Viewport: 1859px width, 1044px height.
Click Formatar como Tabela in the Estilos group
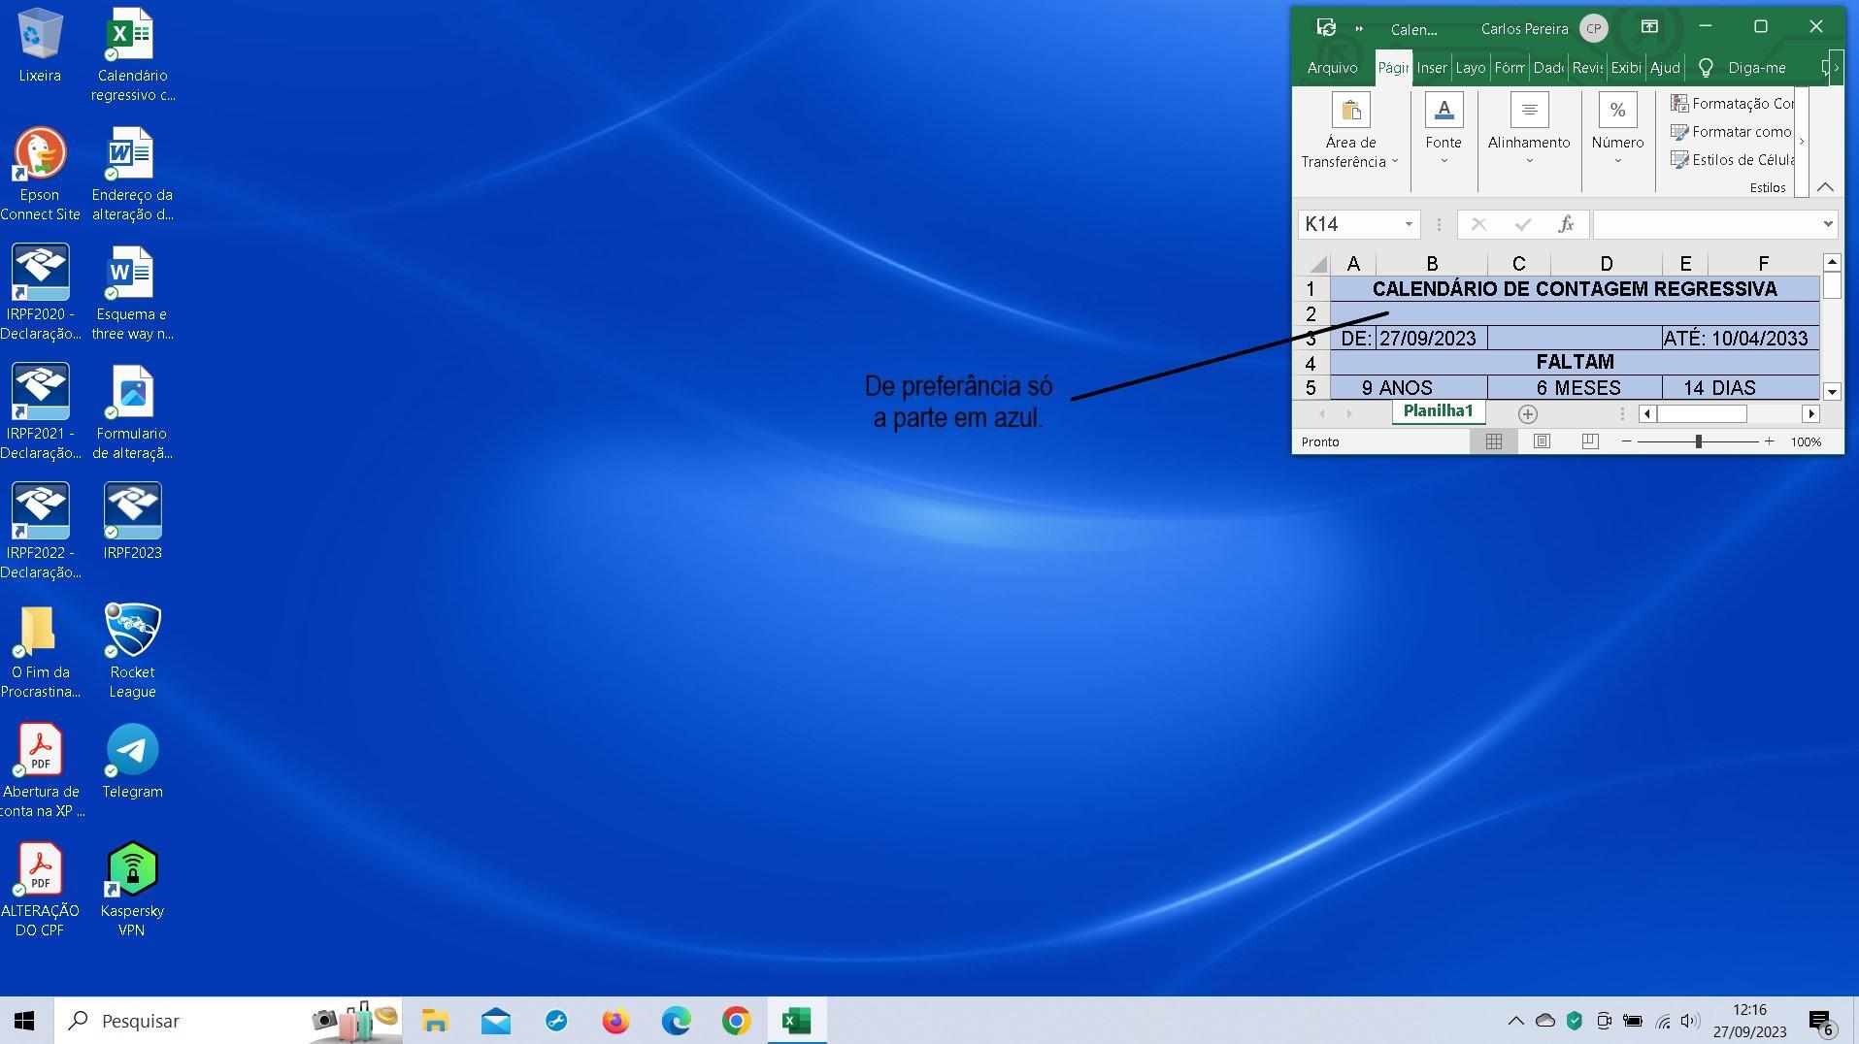point(1732,131)
